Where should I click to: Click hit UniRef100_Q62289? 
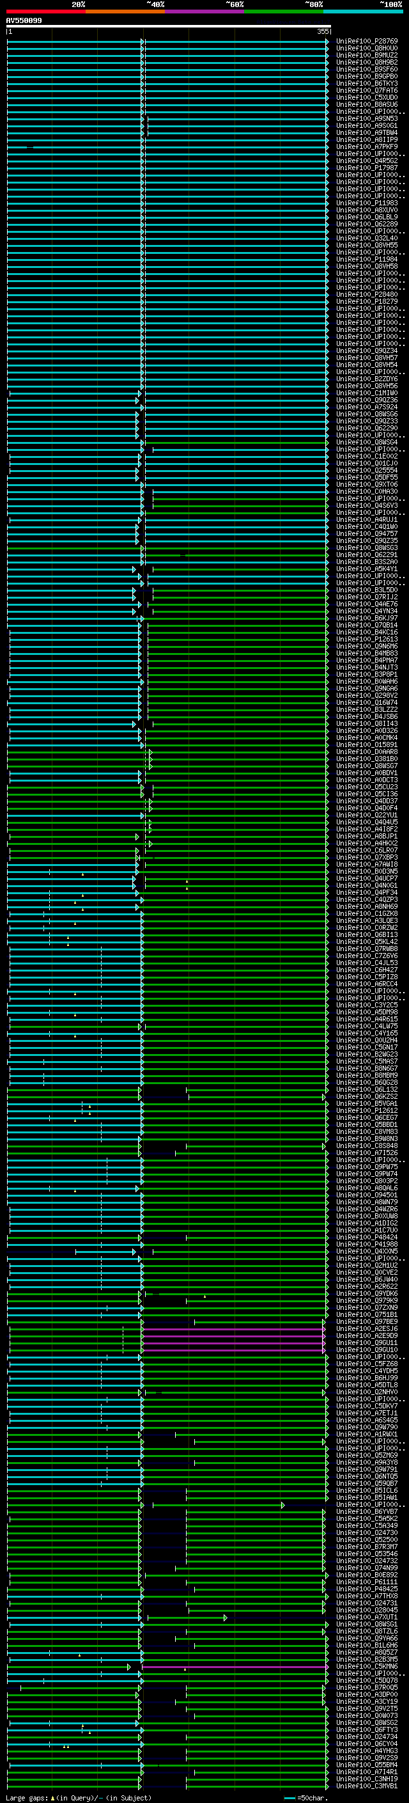coord(367,224)
